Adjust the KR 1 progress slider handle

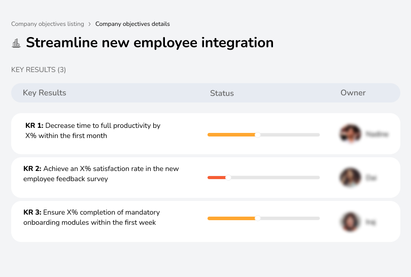(258, 135)
